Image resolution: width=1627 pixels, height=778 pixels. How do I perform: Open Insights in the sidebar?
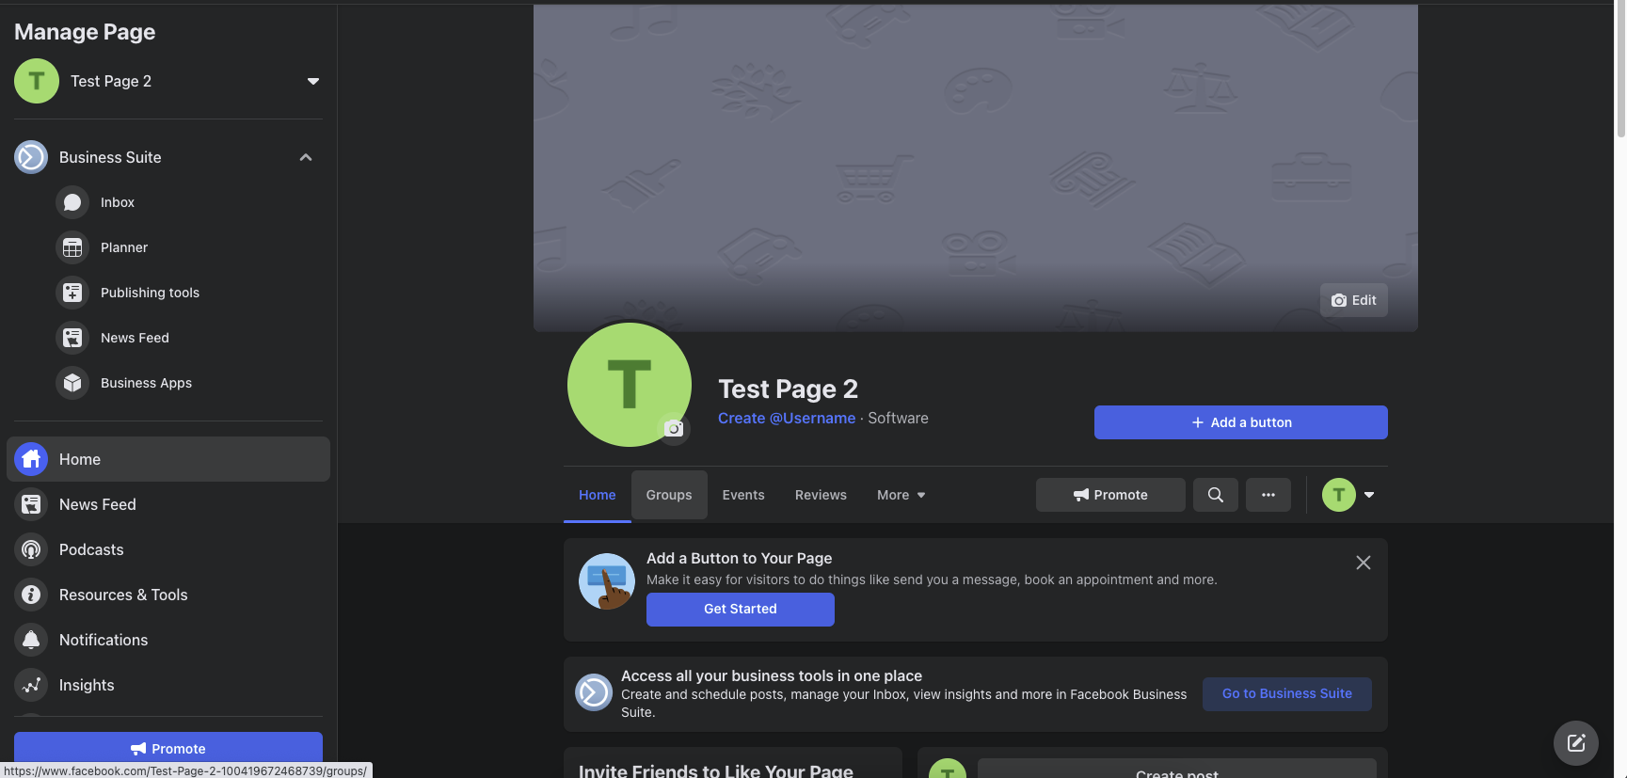coord(168,685)
